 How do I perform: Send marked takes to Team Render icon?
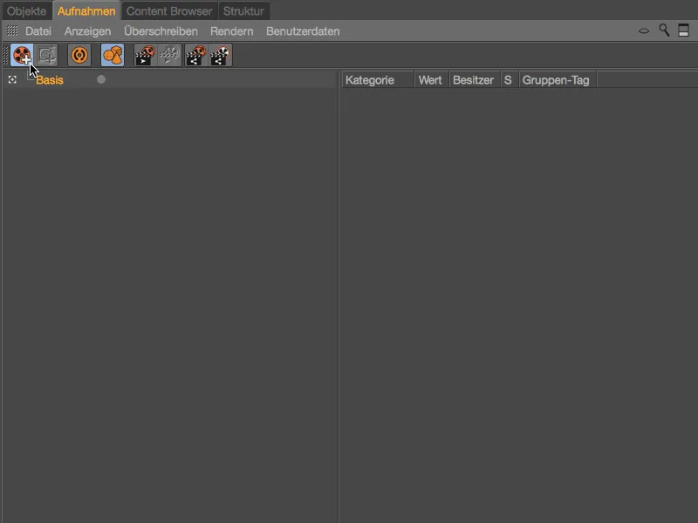click(x=221, y=55)
